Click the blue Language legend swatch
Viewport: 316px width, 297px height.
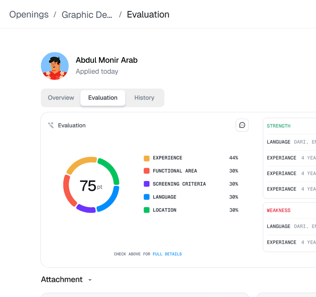coord(146,197)
